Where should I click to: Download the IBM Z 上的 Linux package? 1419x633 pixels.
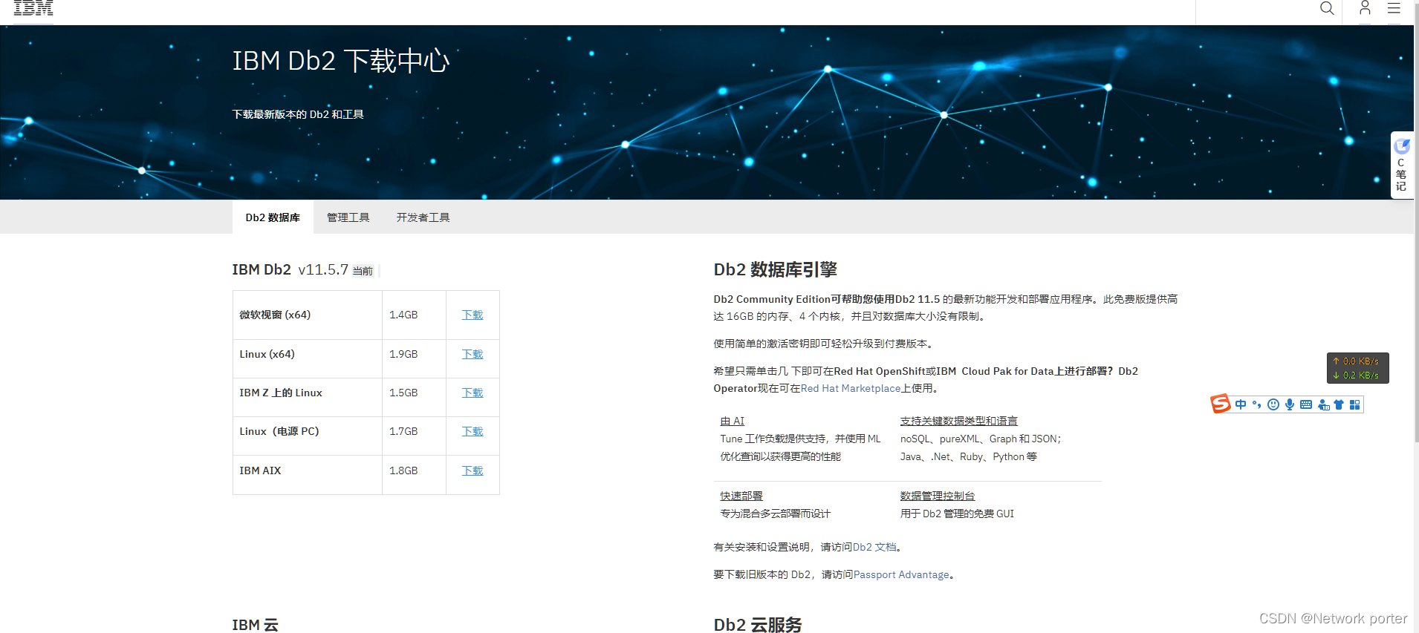(473, 393)
